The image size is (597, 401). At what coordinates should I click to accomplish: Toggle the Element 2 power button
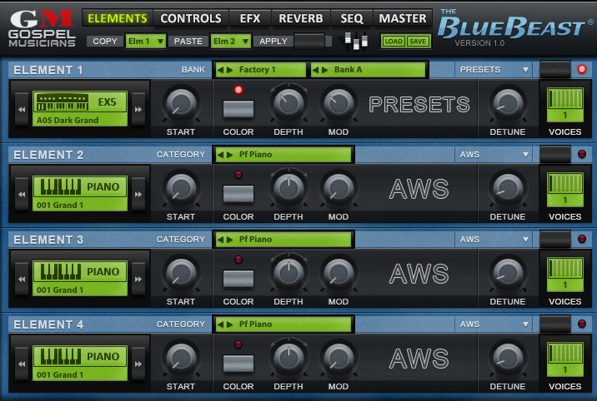[x=555, y=154]
